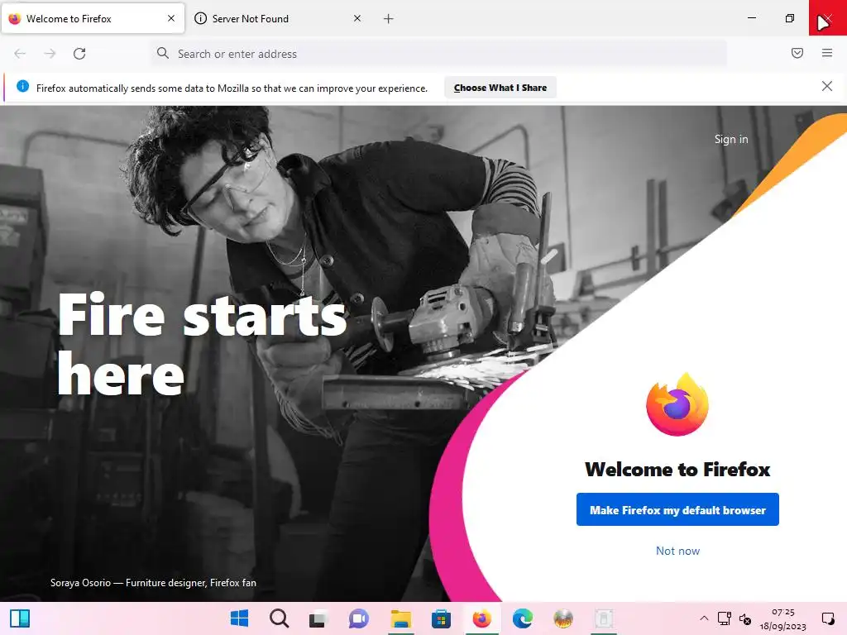Focus the Search or enter address field
847x635 pixels.
[438, 54]
